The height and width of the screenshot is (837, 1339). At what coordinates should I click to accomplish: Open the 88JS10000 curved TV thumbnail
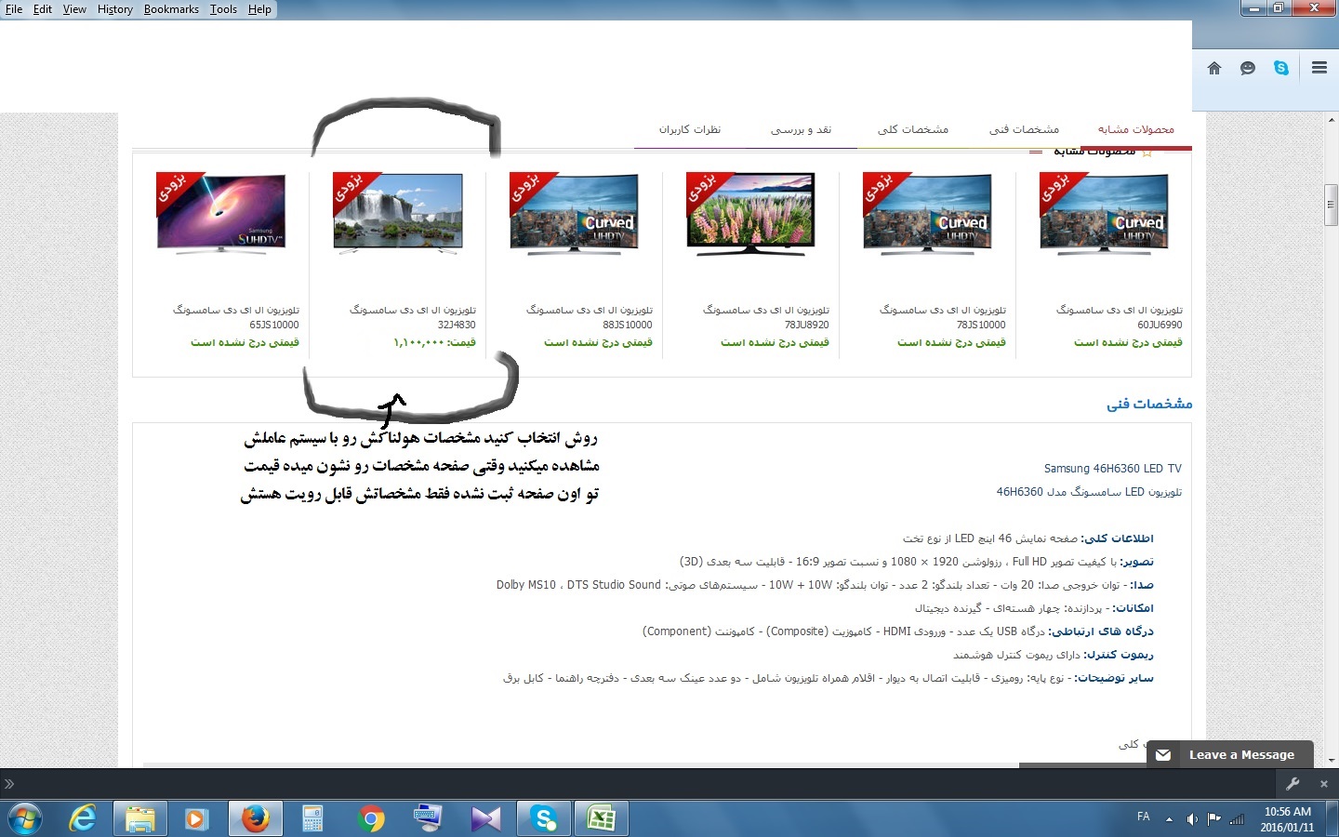click(x=574, y=213)
